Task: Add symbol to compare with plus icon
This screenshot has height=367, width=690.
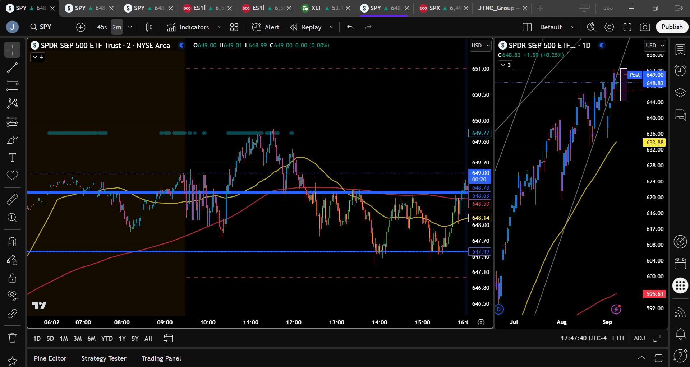Action: (x=81, y=27)
